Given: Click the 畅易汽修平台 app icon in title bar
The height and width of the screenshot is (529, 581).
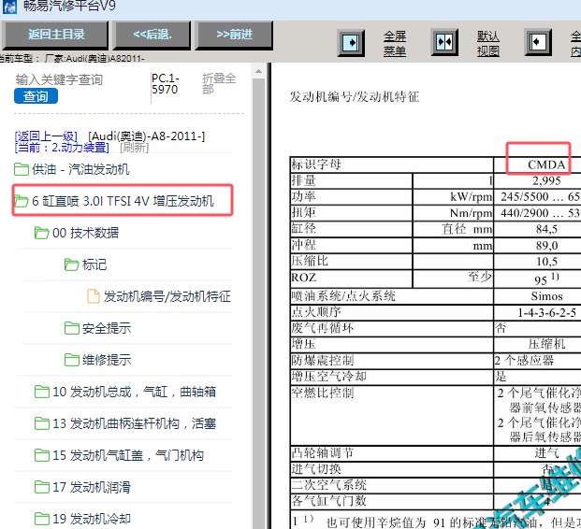Looking at the screenshot, I should [9, 7].
